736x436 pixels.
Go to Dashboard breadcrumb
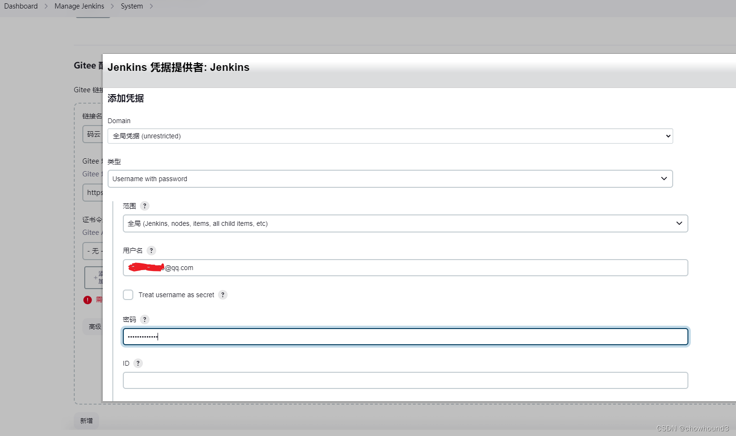point(21,6)
